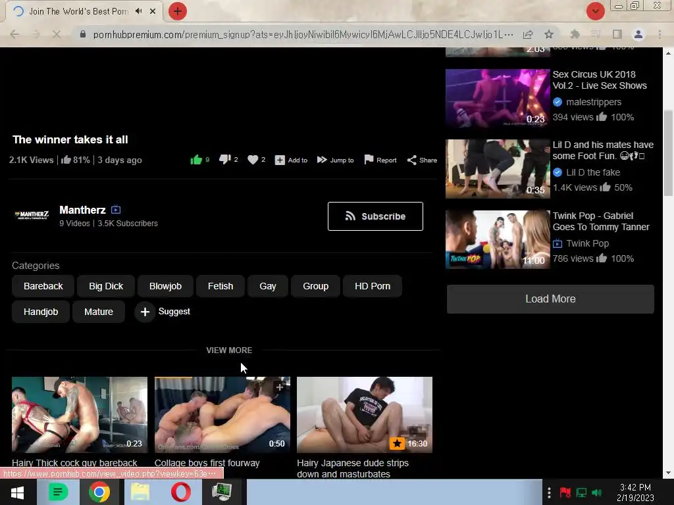Open File Explorer from the taskbar
Image resolution: width=674 pixels, height=505 pixels.
pos(140,492)
